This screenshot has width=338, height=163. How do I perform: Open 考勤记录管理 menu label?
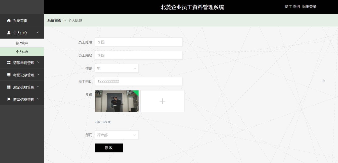(x=24, y=75)
